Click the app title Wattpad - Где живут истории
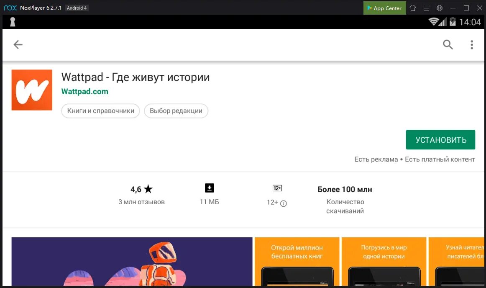486x288 pixels. [136, 77]
